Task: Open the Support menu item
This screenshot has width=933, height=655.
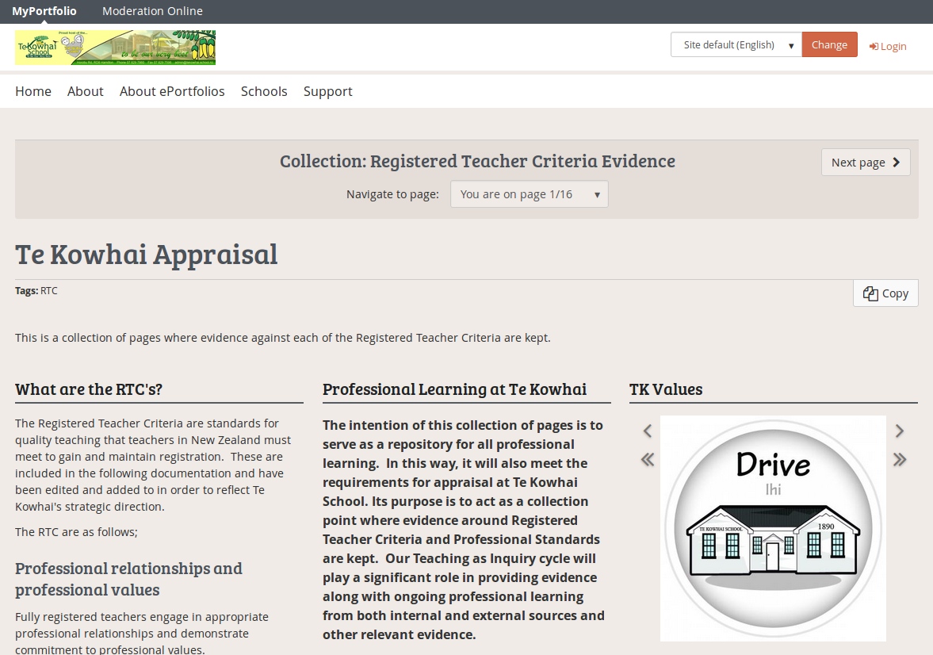Action: tap(328, 91)
